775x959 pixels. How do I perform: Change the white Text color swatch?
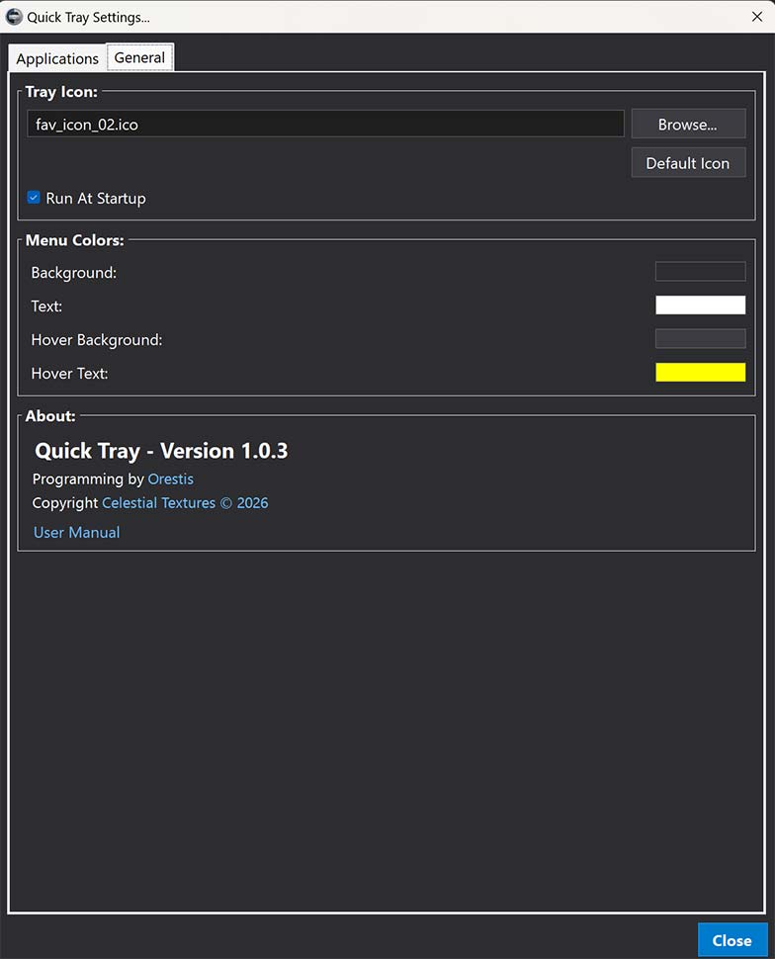(x=701, y=305)
